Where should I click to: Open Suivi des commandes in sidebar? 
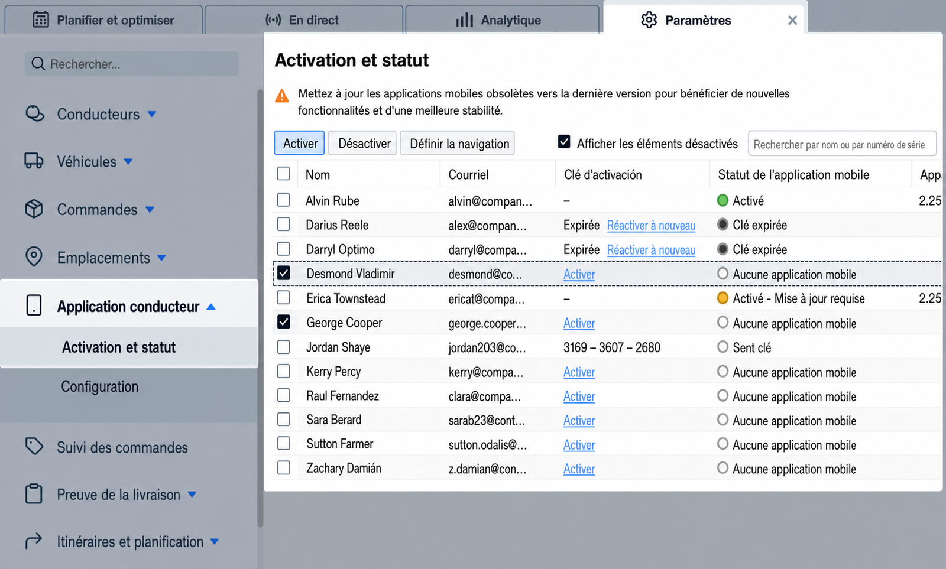(122, 447)
